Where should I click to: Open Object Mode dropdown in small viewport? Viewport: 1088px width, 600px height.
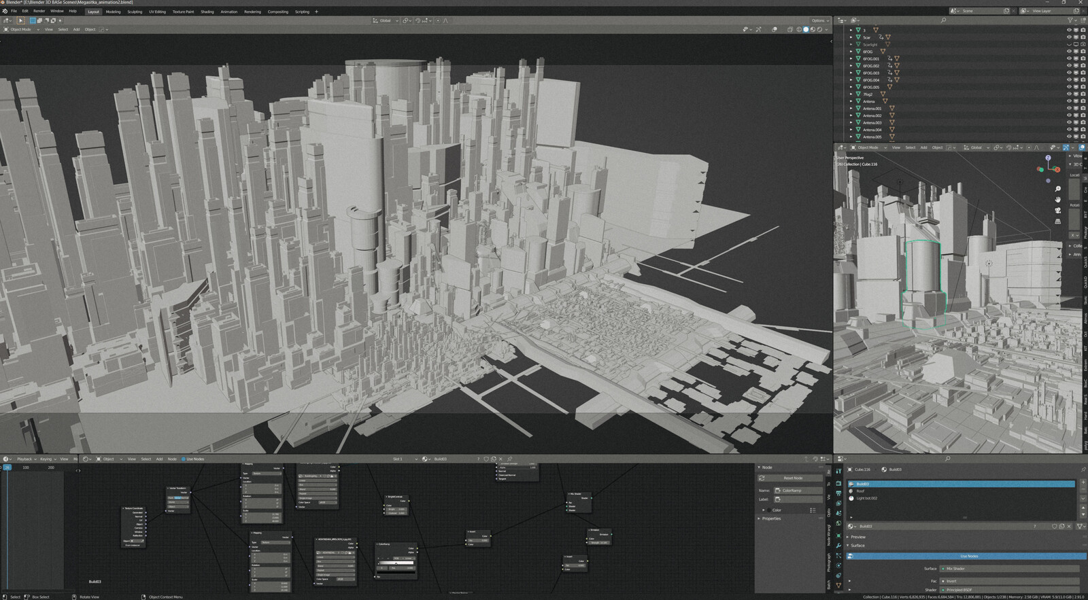pos(868,147)
